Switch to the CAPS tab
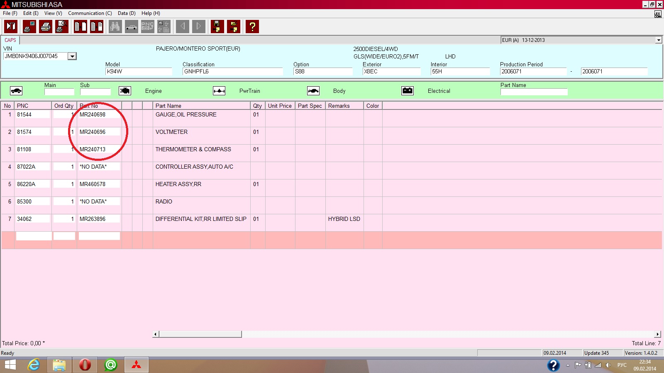 click(10, 40)
